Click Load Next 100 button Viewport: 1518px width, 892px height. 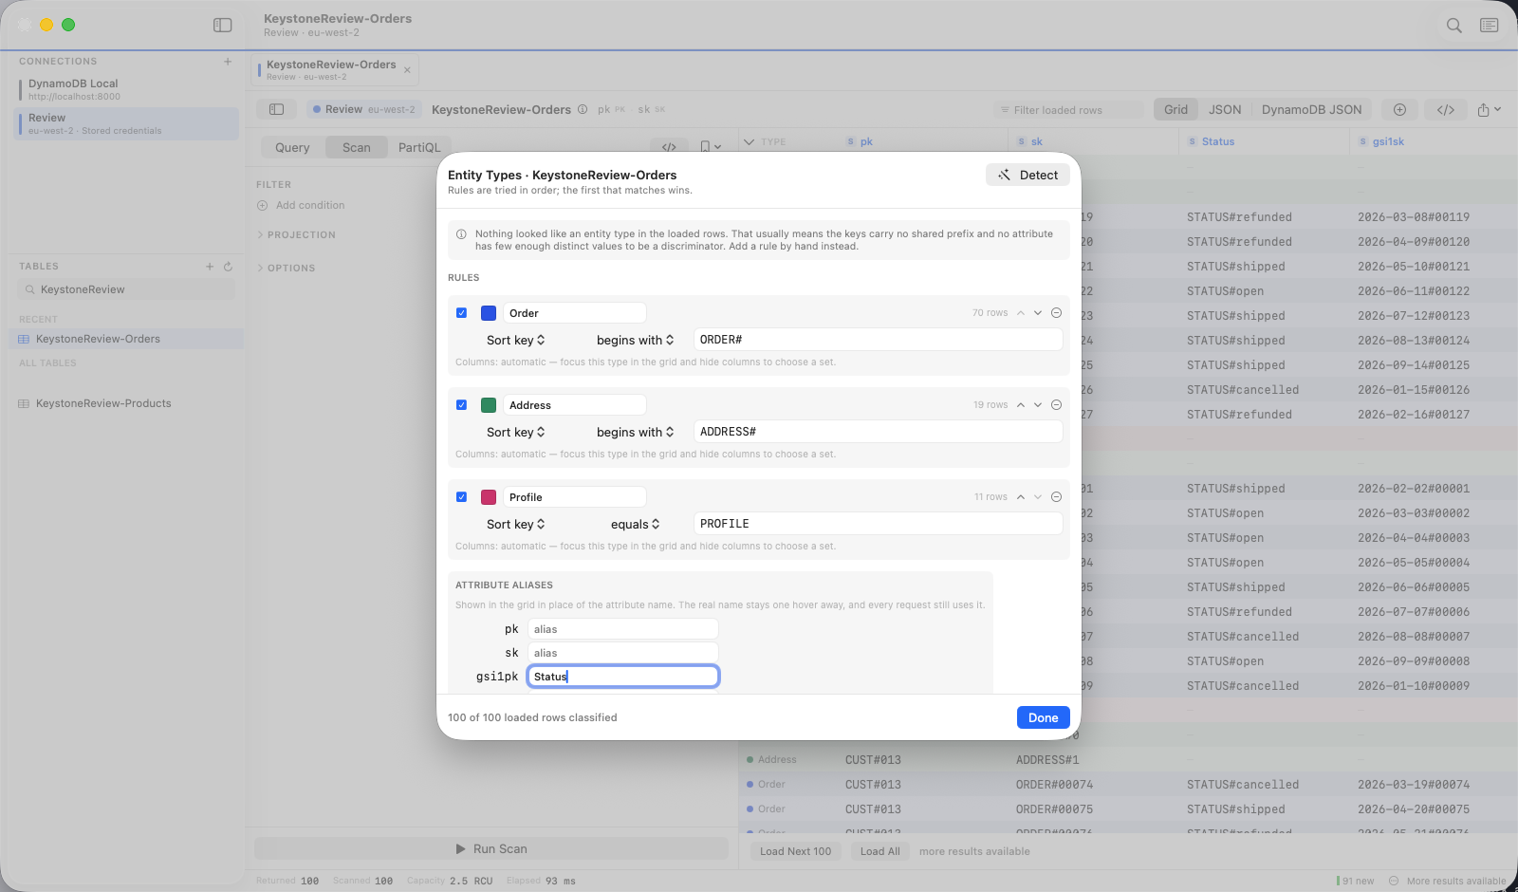(795, 851)
